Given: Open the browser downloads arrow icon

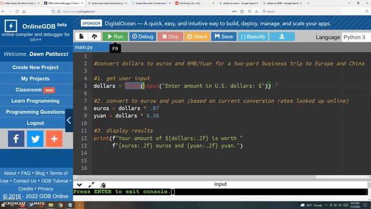Looking at the screenshot, I should pyautogui.click(x=256, y=12).
